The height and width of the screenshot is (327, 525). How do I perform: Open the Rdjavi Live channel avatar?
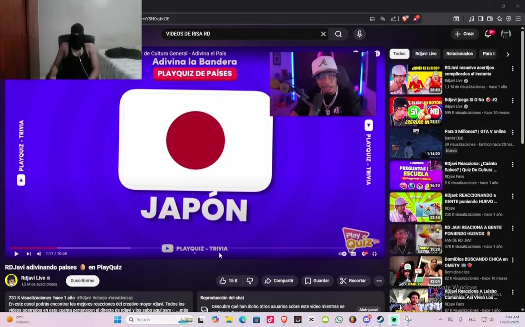click(11, 280)
